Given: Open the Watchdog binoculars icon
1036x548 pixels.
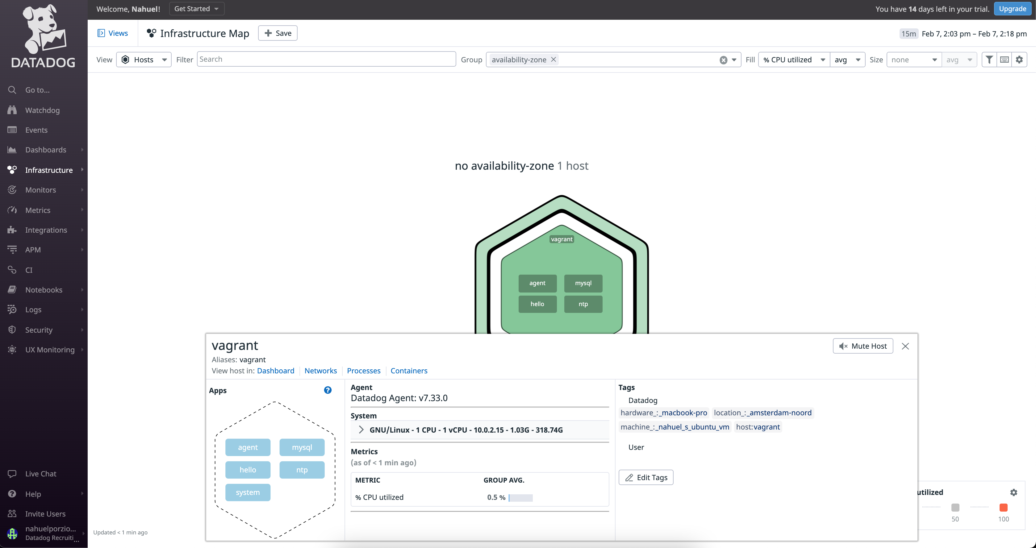Looking at the screenshot, I should click(x=12, y=110).
